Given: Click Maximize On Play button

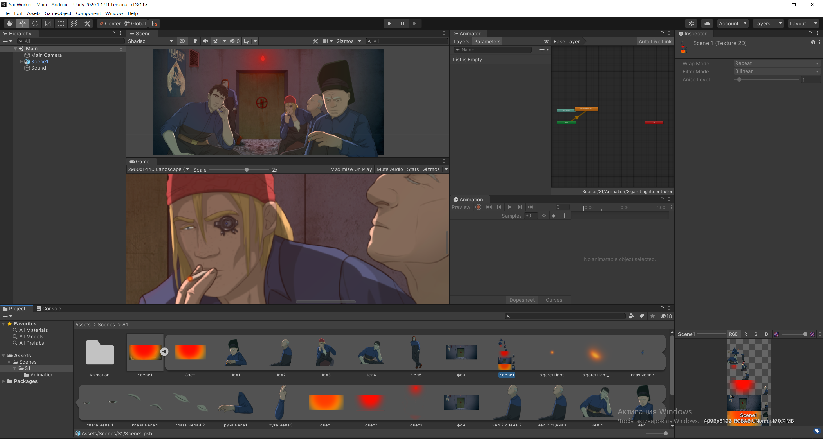Looking at the screenshot, I should pyautogui.click(x=351, y=169).
